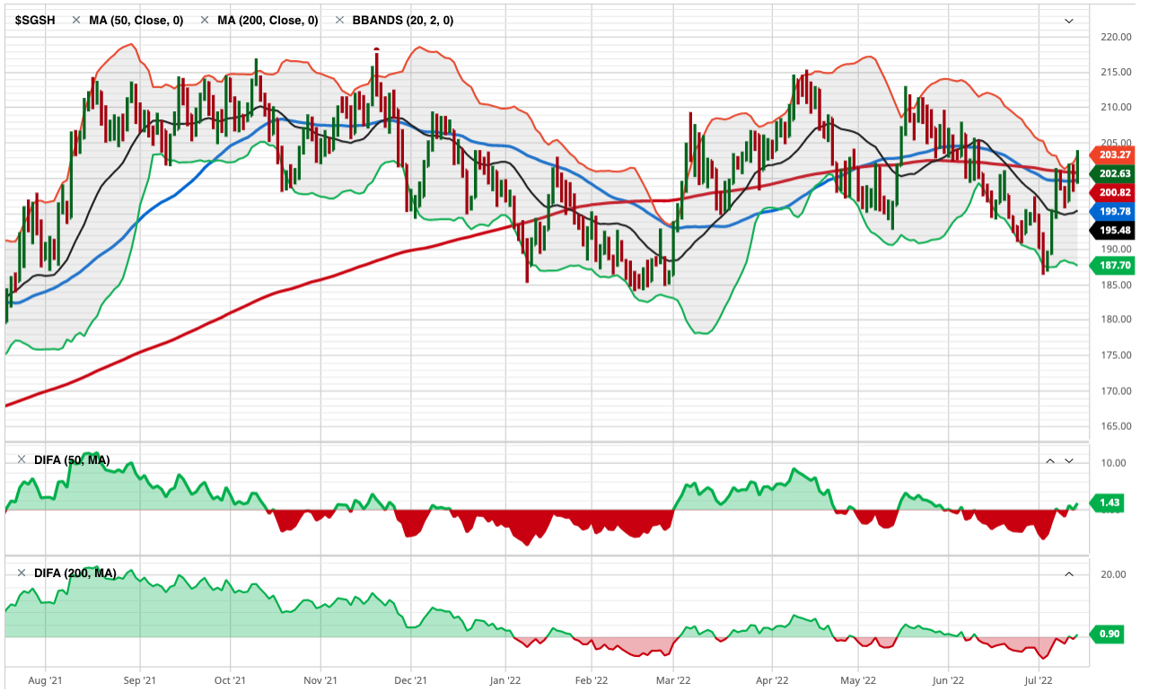Open the DIFA (50, MA) indicator label
Image resolution: width=1149 pixels, height=692 pixels.
coord(72,460)
